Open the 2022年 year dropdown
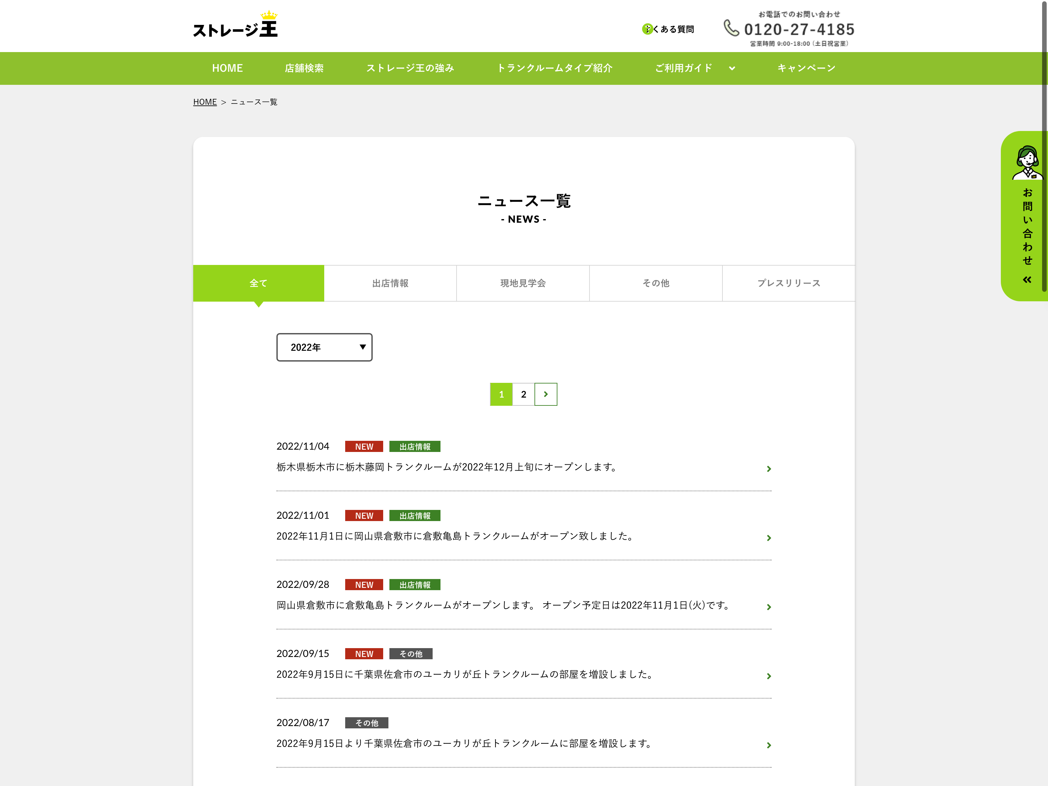 (325, 347)
